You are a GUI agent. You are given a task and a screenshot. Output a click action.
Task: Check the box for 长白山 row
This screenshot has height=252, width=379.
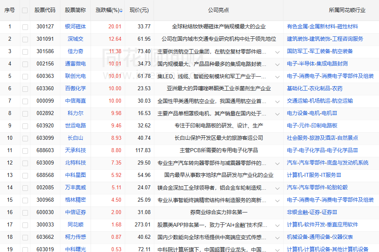pos(25,139)
